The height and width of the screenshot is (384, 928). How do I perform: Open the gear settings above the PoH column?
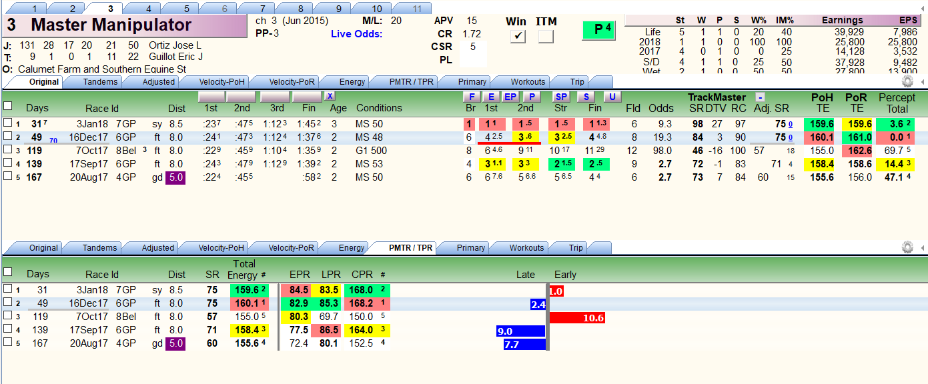pos(907,81)
